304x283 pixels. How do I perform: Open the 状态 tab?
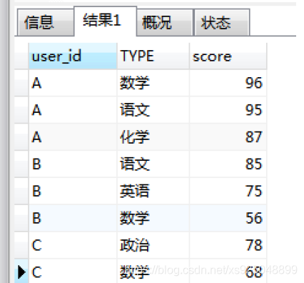point(222,22)
